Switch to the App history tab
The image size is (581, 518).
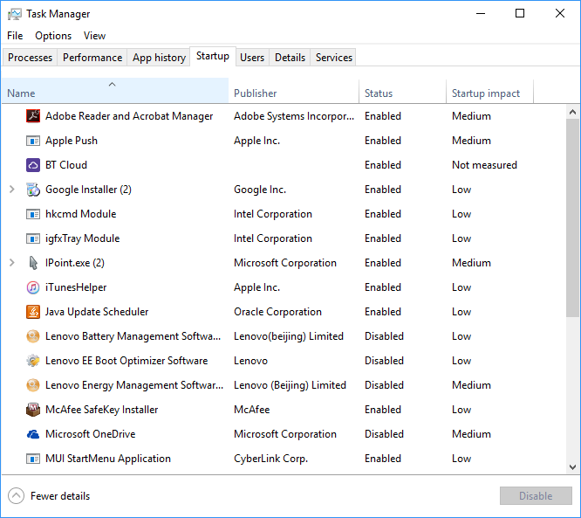tap(159, 58)
